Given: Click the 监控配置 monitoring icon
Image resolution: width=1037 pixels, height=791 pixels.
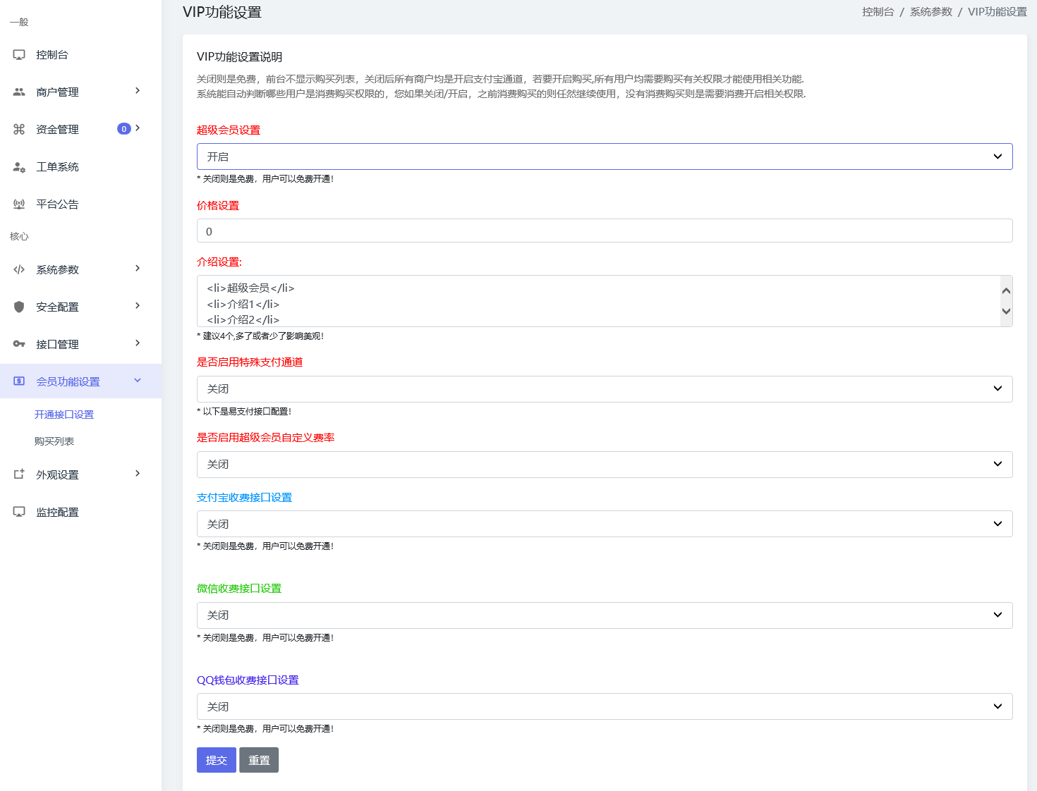Looking at the screenshot, I should click(18, 511).
